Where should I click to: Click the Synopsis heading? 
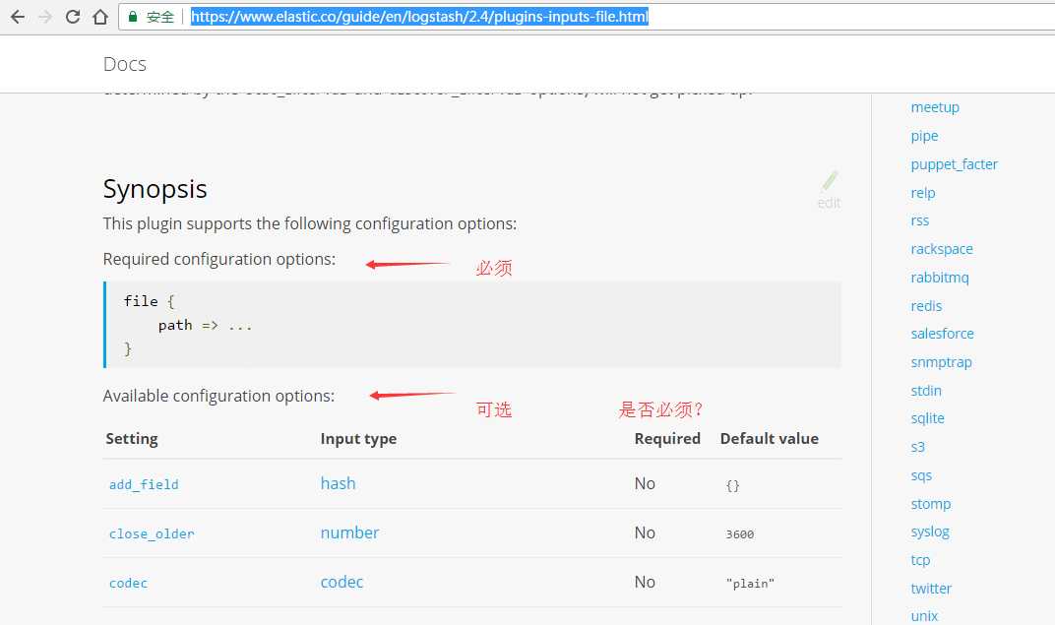(155, 189)
